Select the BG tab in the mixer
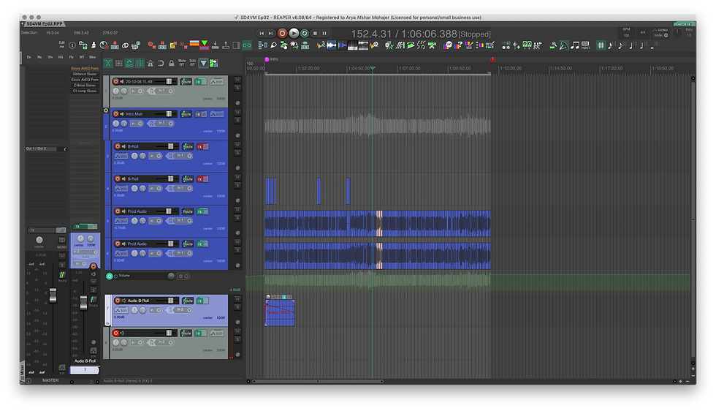 coord(60,57)
